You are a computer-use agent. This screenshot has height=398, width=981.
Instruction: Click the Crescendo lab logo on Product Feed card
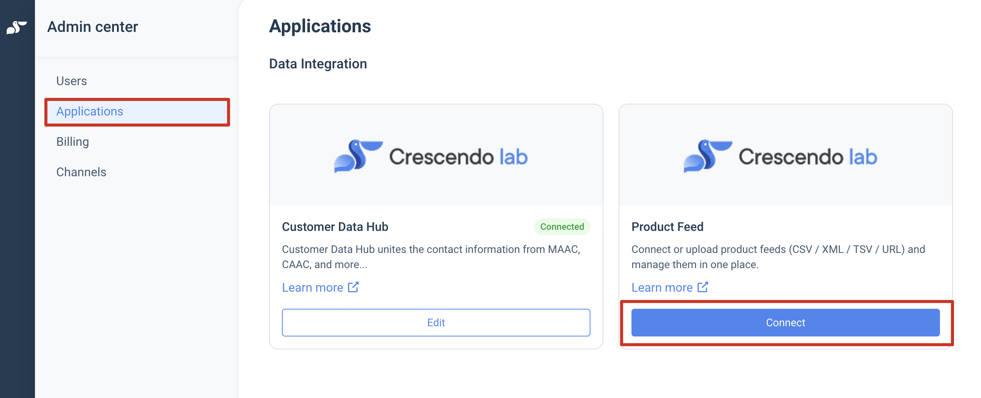pos(780,155)
